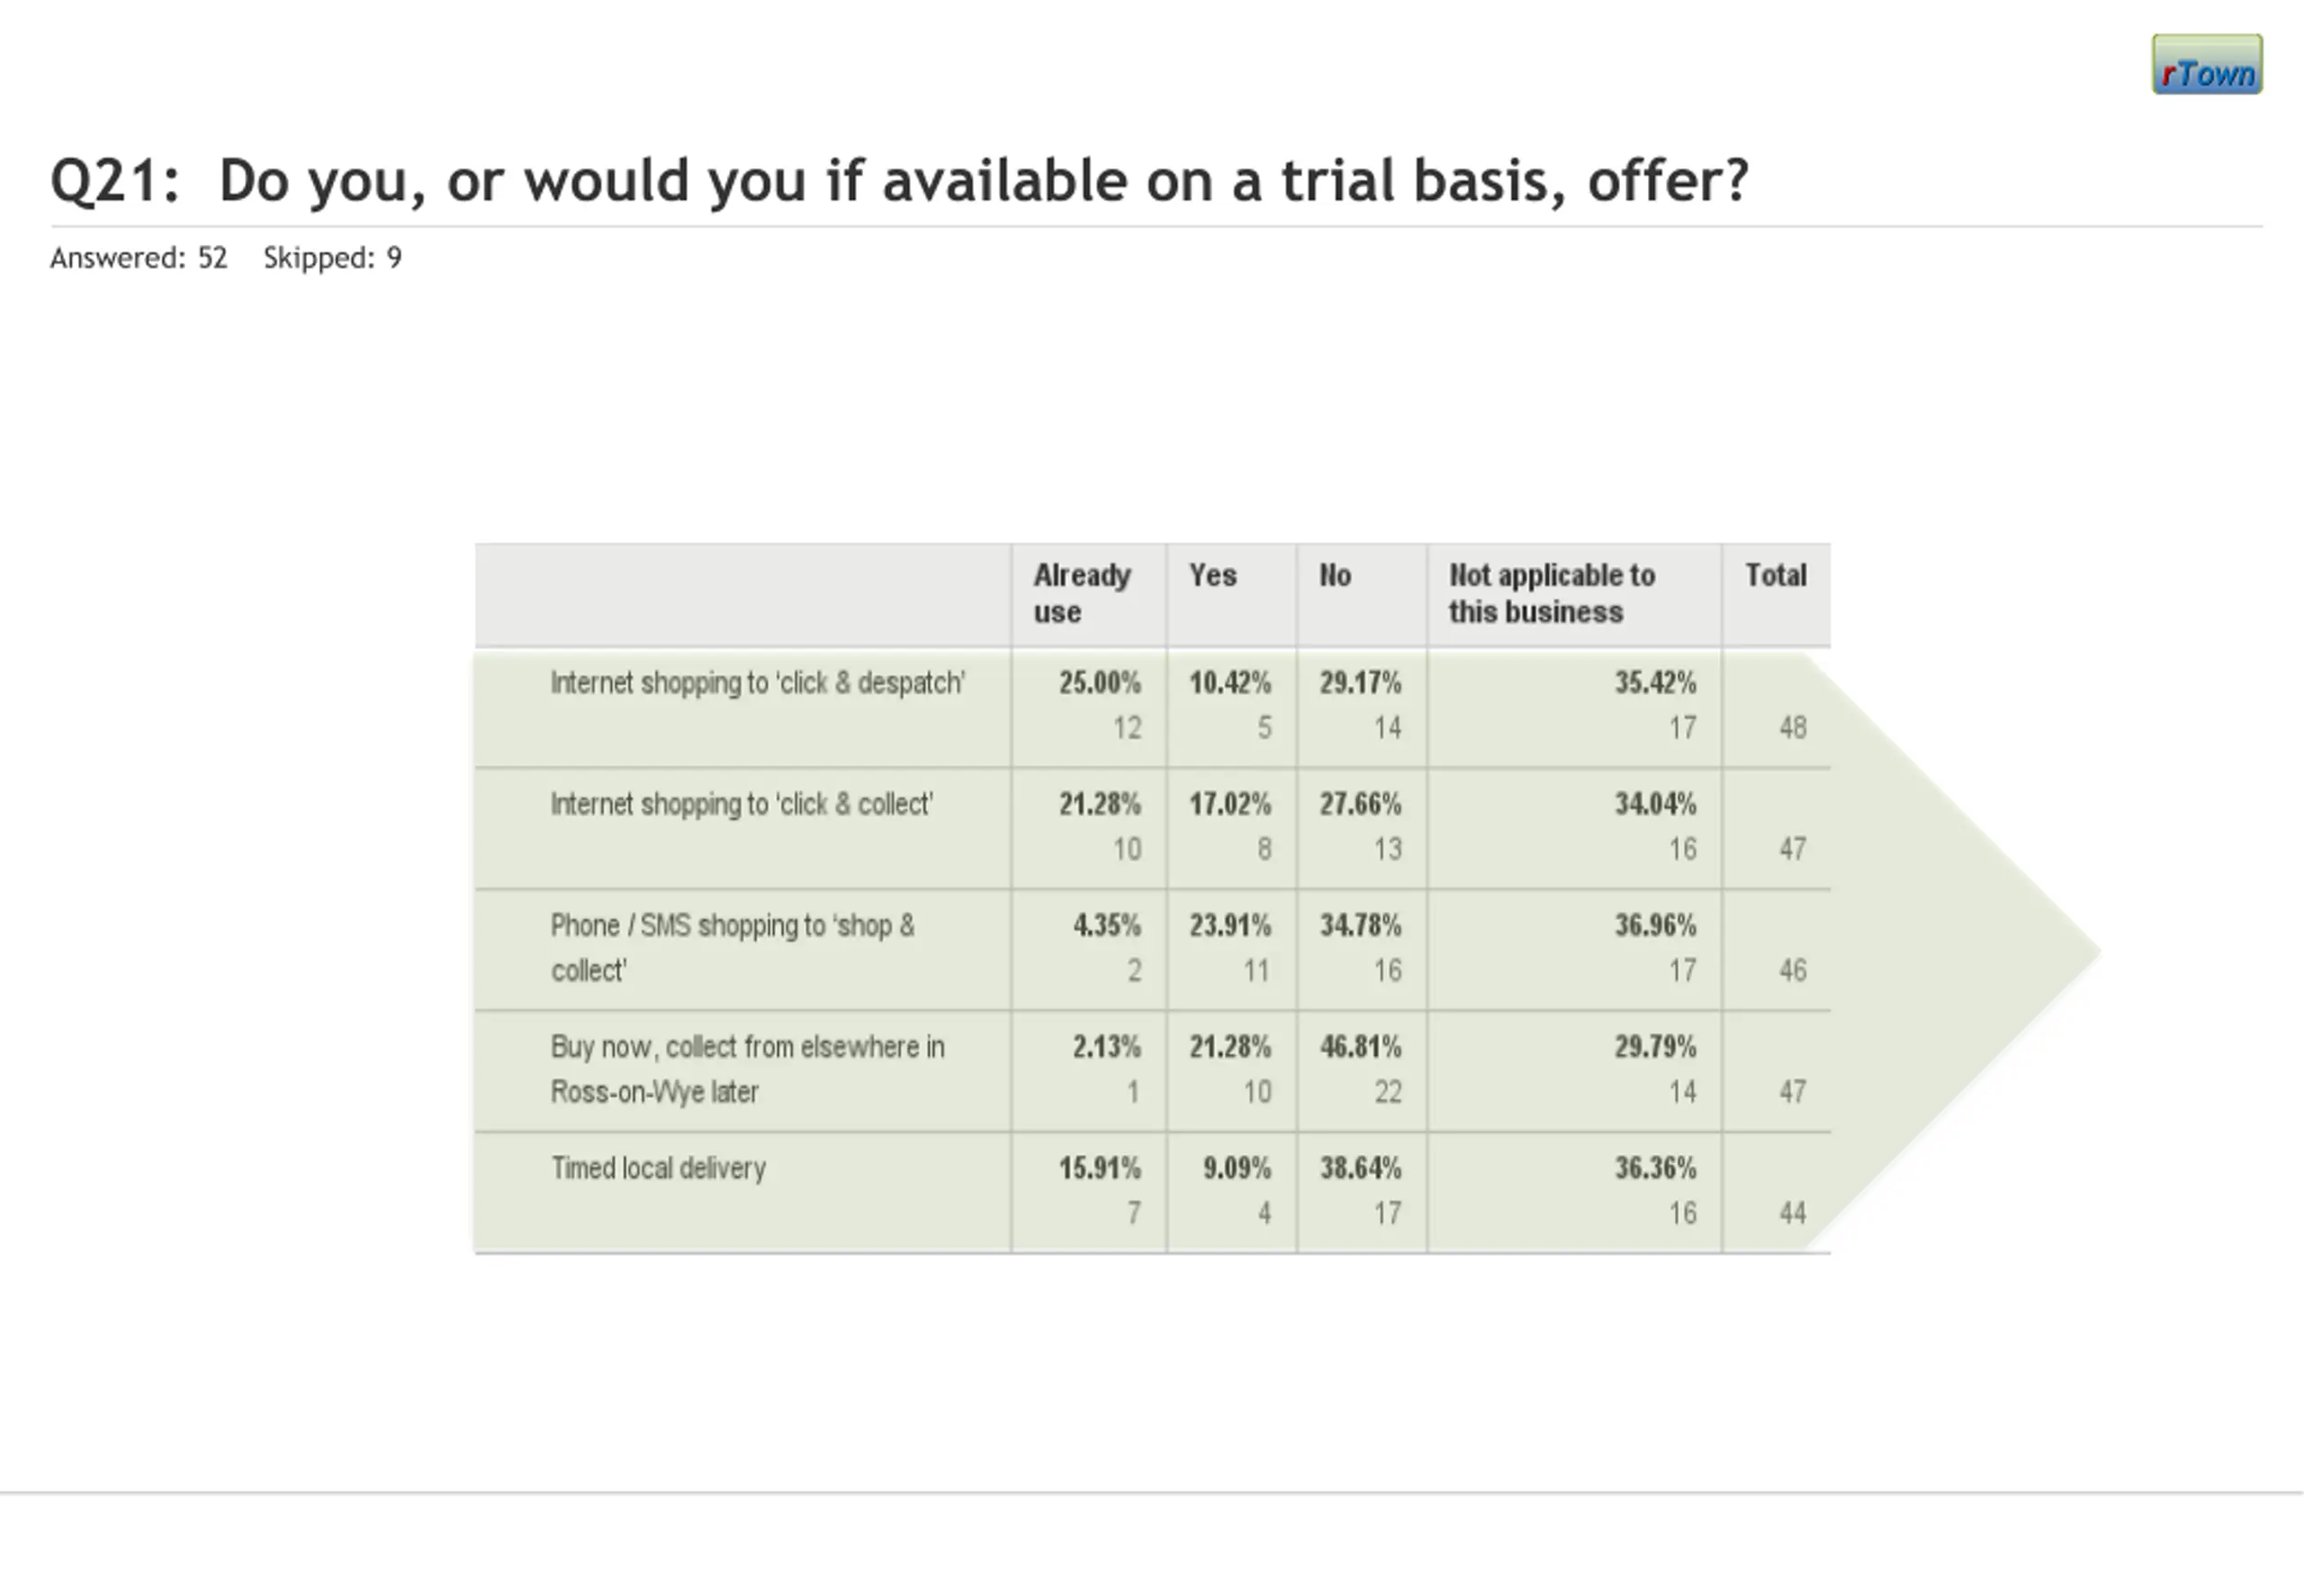This screenshot has height=1595, width=2304.
Task: Click the 35.42% Not applicable cell
Action: pyautogui.click(x=1654, y=683)
